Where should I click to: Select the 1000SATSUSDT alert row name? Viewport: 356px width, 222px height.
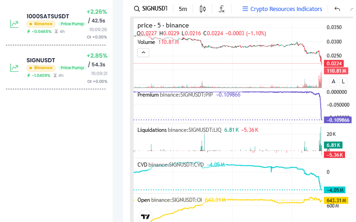pos(48,16)
